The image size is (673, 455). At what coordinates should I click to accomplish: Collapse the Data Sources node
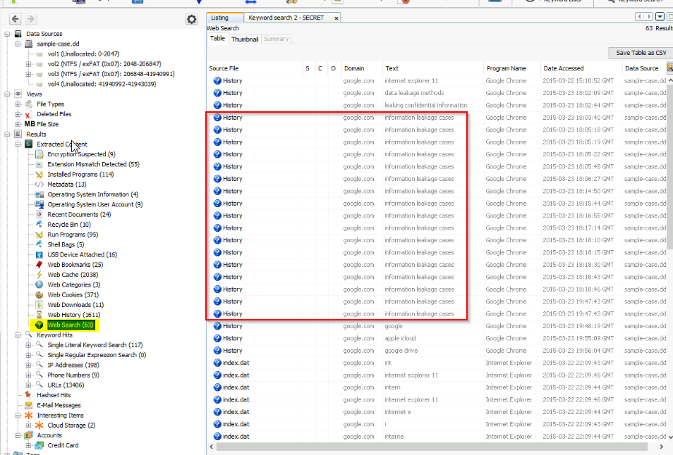coord(7,34)
